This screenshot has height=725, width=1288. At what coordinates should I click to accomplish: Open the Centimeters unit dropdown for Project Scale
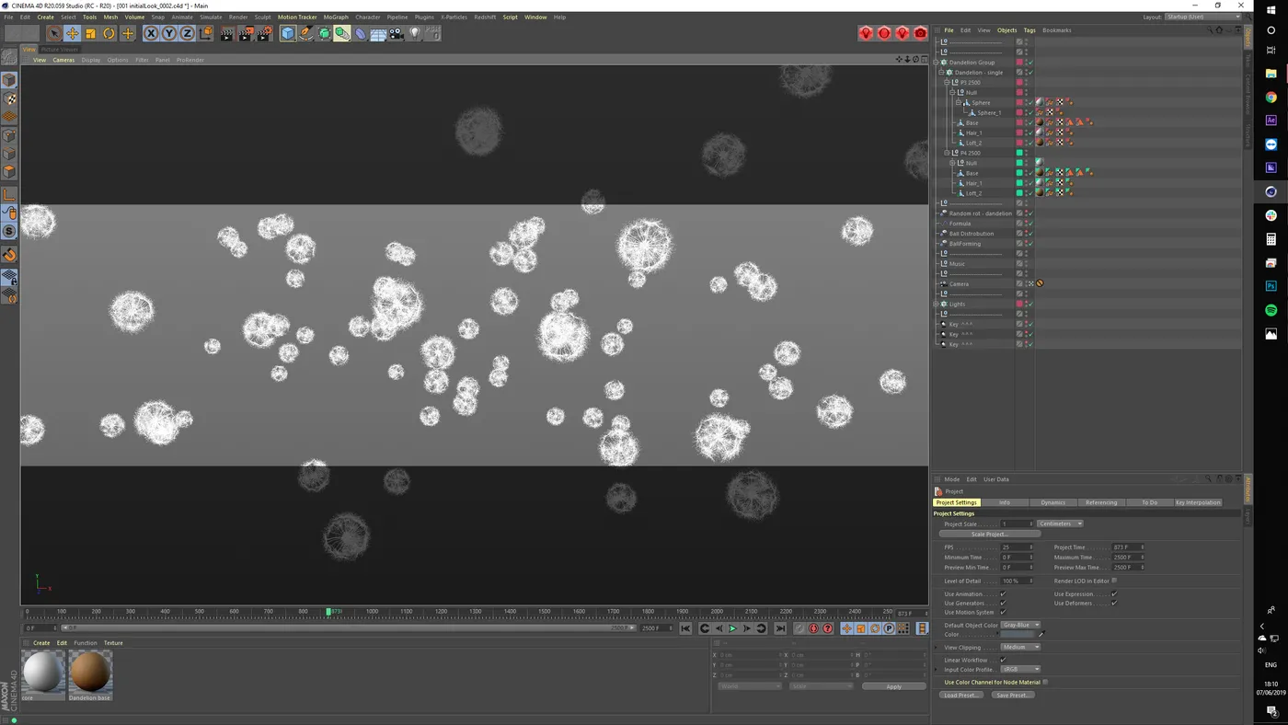pos(1060,524)
